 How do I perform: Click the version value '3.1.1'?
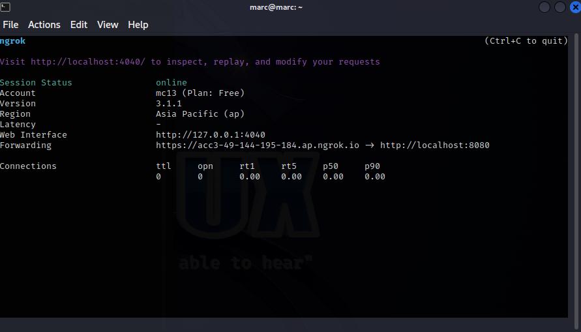point(169,103)
